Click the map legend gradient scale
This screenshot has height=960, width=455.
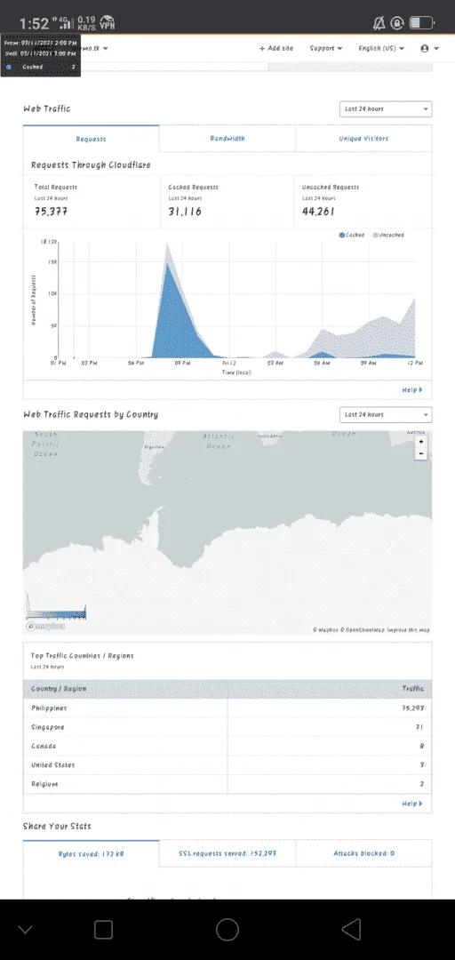tap(56, 614)
